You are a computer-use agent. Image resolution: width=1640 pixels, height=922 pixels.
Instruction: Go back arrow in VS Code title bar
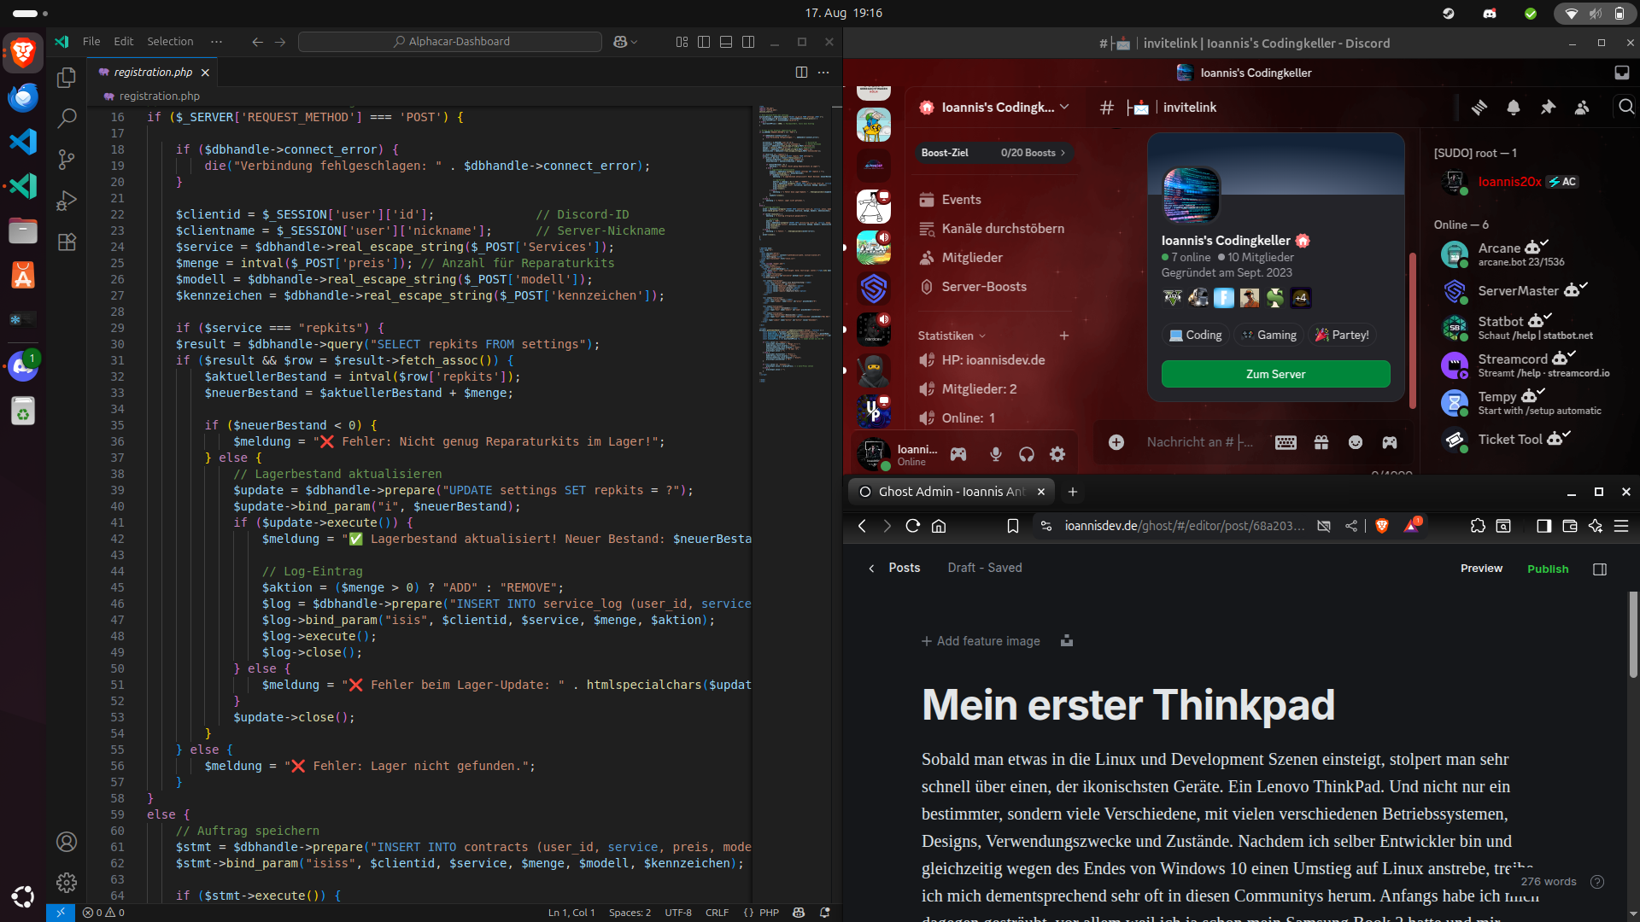[x=257, y=42]
